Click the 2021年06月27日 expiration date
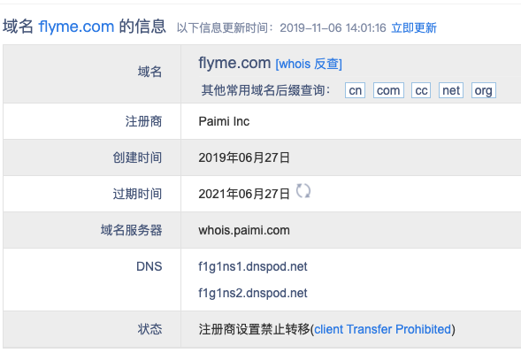The width and height of the screenshot is (521, 353). [244, 194]
